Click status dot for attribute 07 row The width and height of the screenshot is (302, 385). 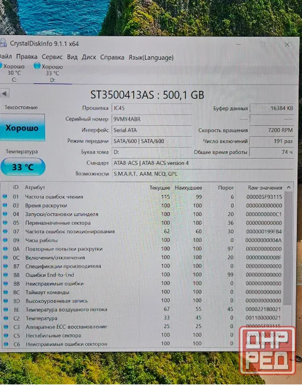5,231
